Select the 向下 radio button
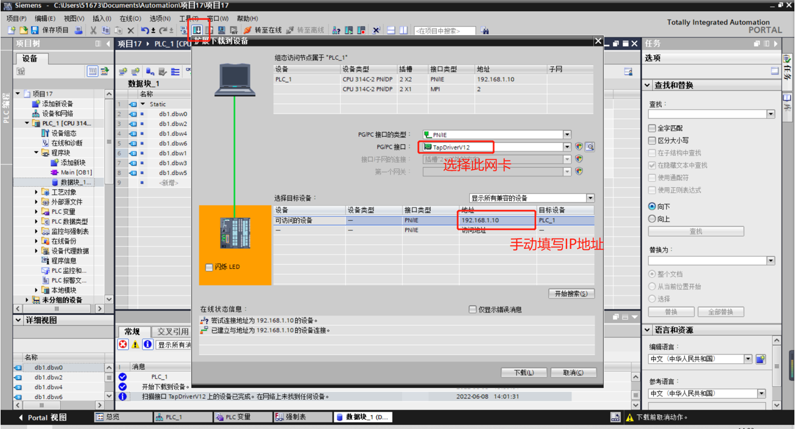This screenshot has height=429, width=795. (x=652, y=207)
